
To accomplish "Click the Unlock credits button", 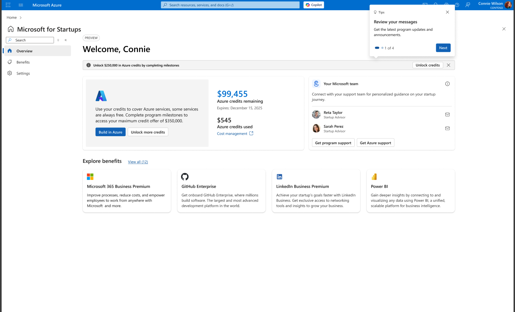I will click(x=428, y=65).
